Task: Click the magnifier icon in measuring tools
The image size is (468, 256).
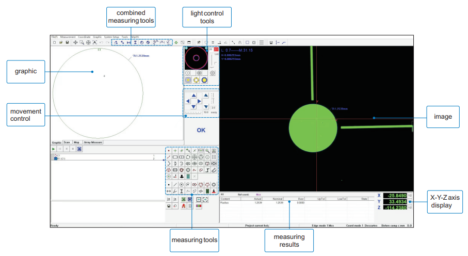Action: [x=207, y=151]
